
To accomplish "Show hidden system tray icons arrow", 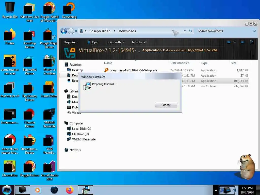I will tap(216, 190).
